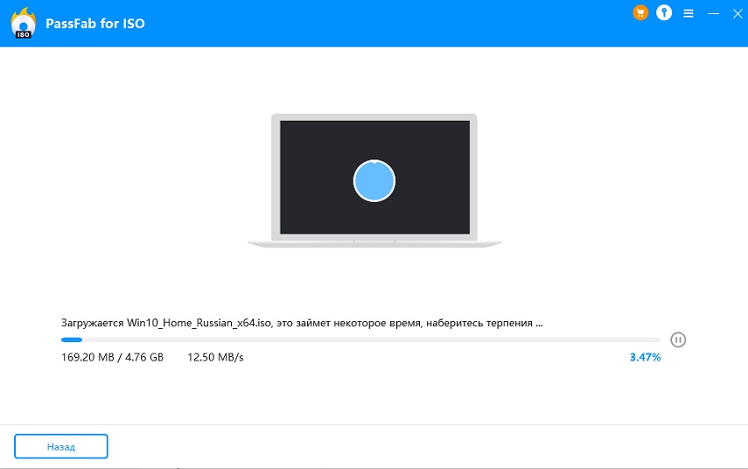This screenshot has height=469, width=748.
Task: Select the 3.47% progress percentage text
Action: [x=645, y=357]
